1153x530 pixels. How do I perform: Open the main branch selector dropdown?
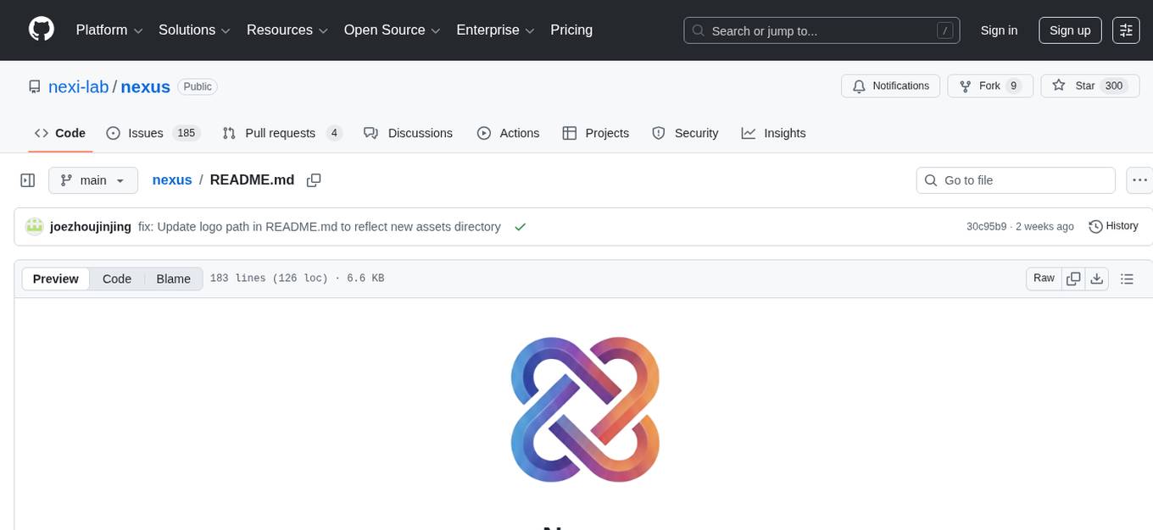click(x=92, y=180)
